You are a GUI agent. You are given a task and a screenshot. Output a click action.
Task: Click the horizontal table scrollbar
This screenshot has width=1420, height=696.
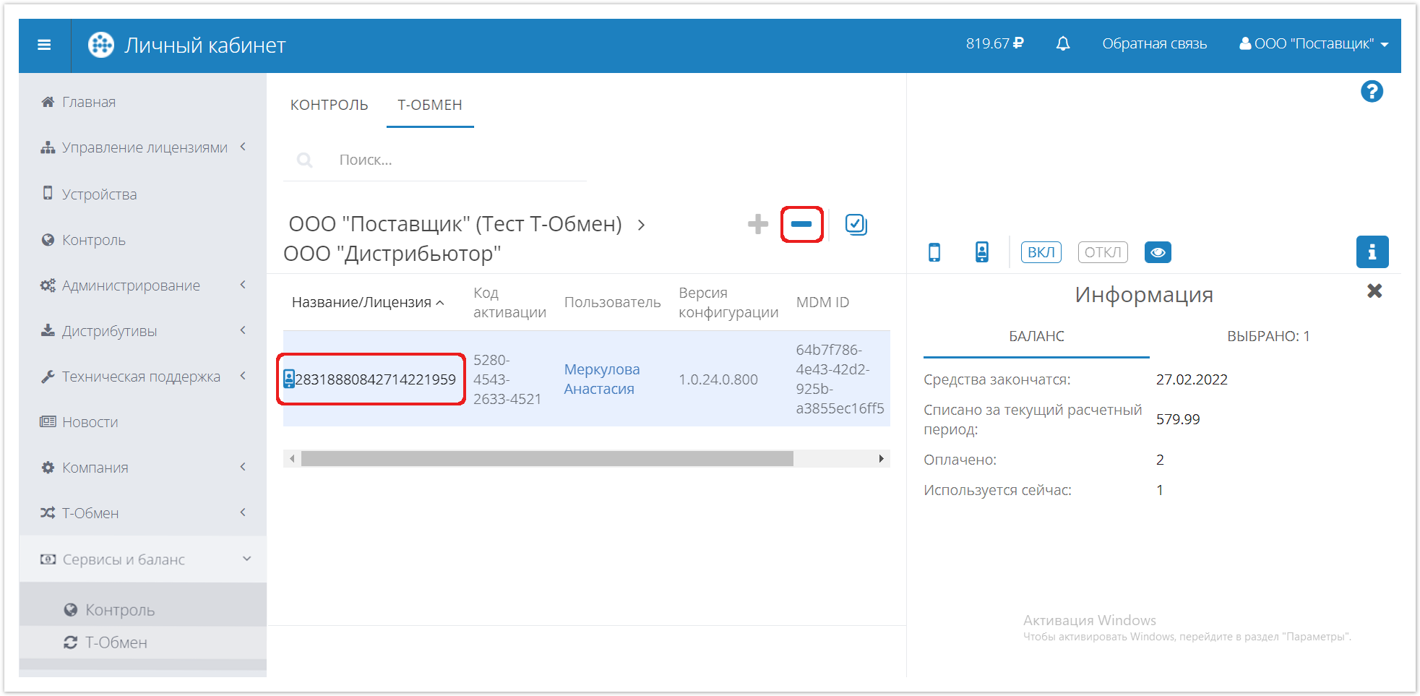[x=547, y=459]
